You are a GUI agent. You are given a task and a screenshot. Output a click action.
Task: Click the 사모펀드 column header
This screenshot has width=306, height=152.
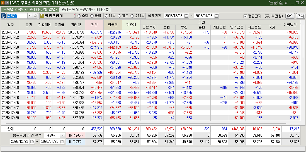(254, 27)
